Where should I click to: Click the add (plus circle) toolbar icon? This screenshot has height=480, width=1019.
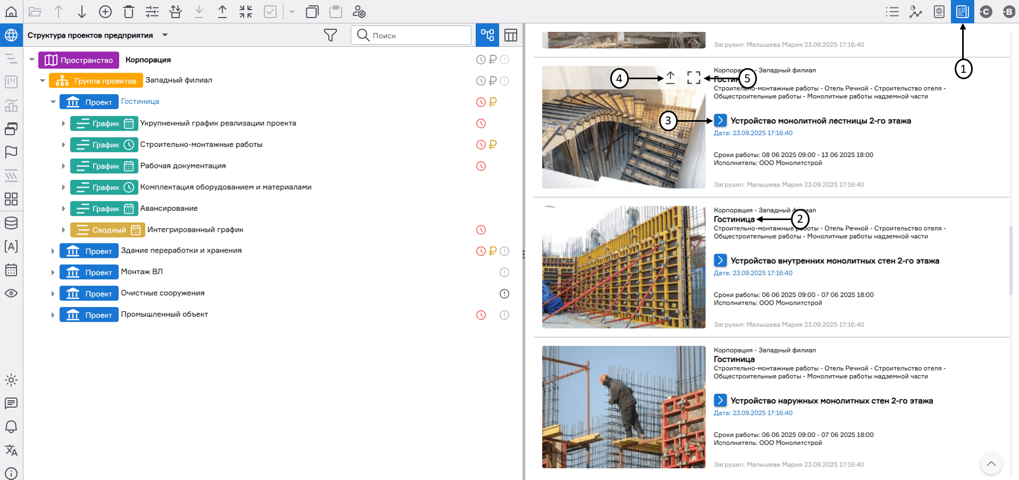(105, 12)
